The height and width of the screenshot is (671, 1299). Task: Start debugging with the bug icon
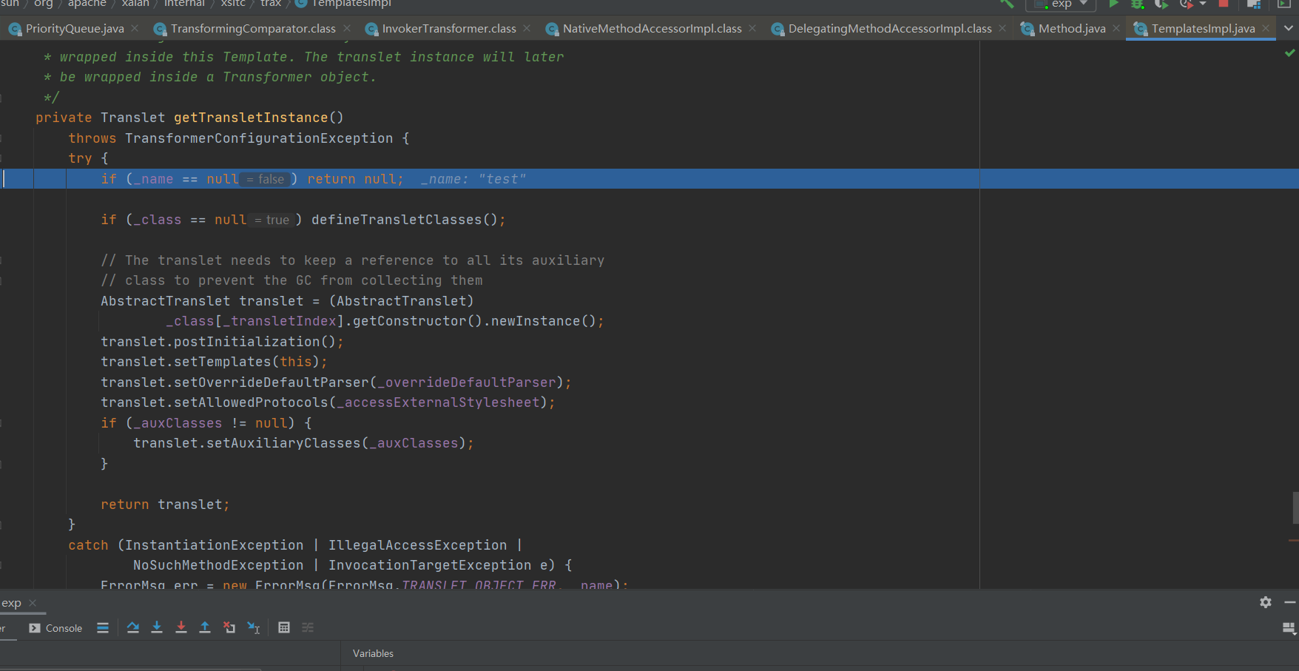pos(1138,4)
